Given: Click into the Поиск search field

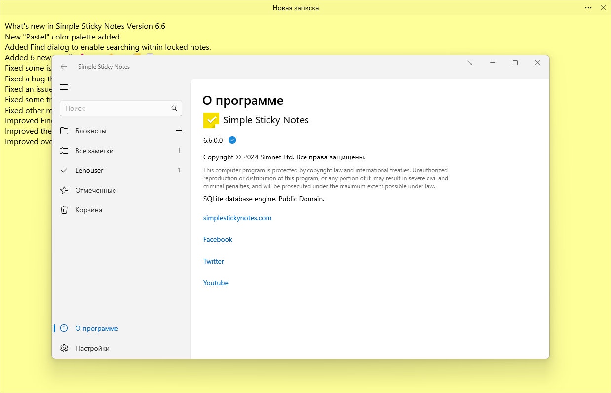Looking at the screenshot, I should pyautogui.click(x=116, y=108).
